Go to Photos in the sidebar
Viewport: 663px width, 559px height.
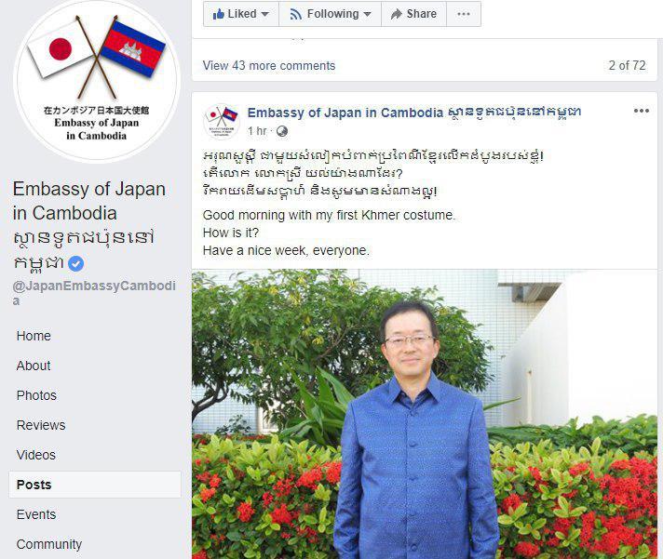(x=36, y=395)
